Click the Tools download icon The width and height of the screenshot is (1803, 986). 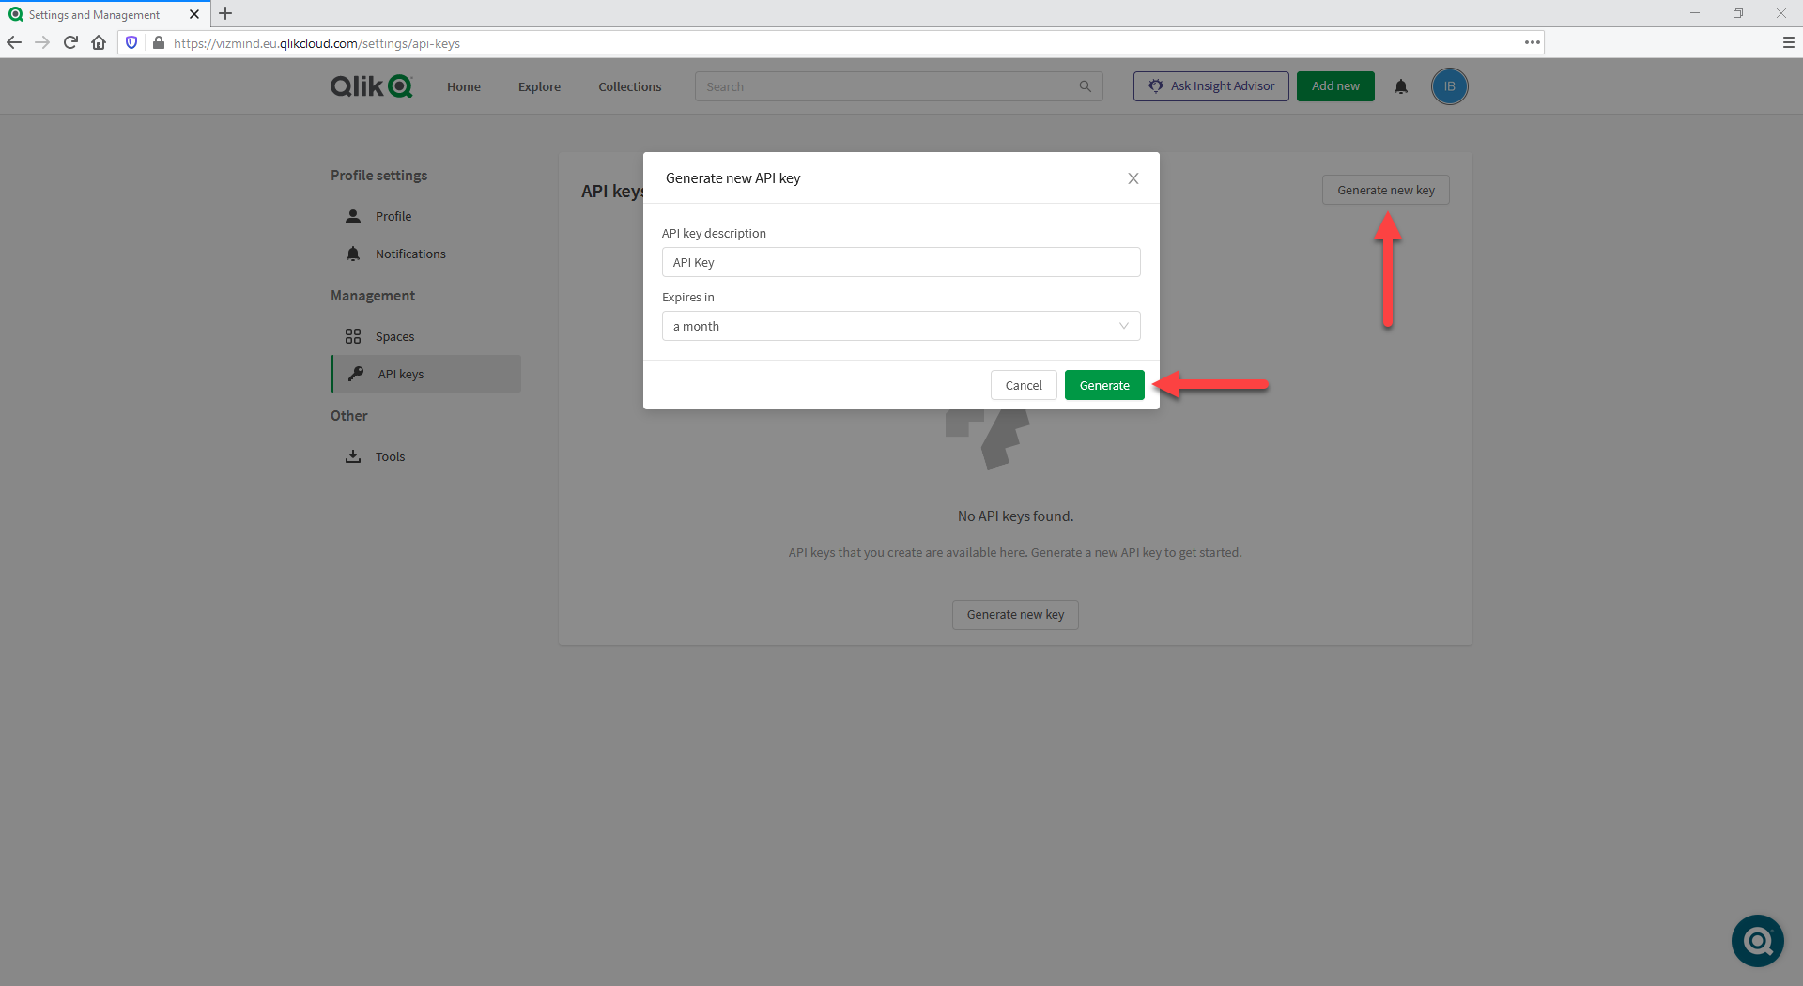[353, 456]
